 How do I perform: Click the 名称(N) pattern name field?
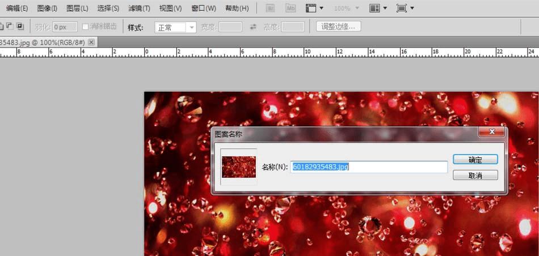click(369, 167)
